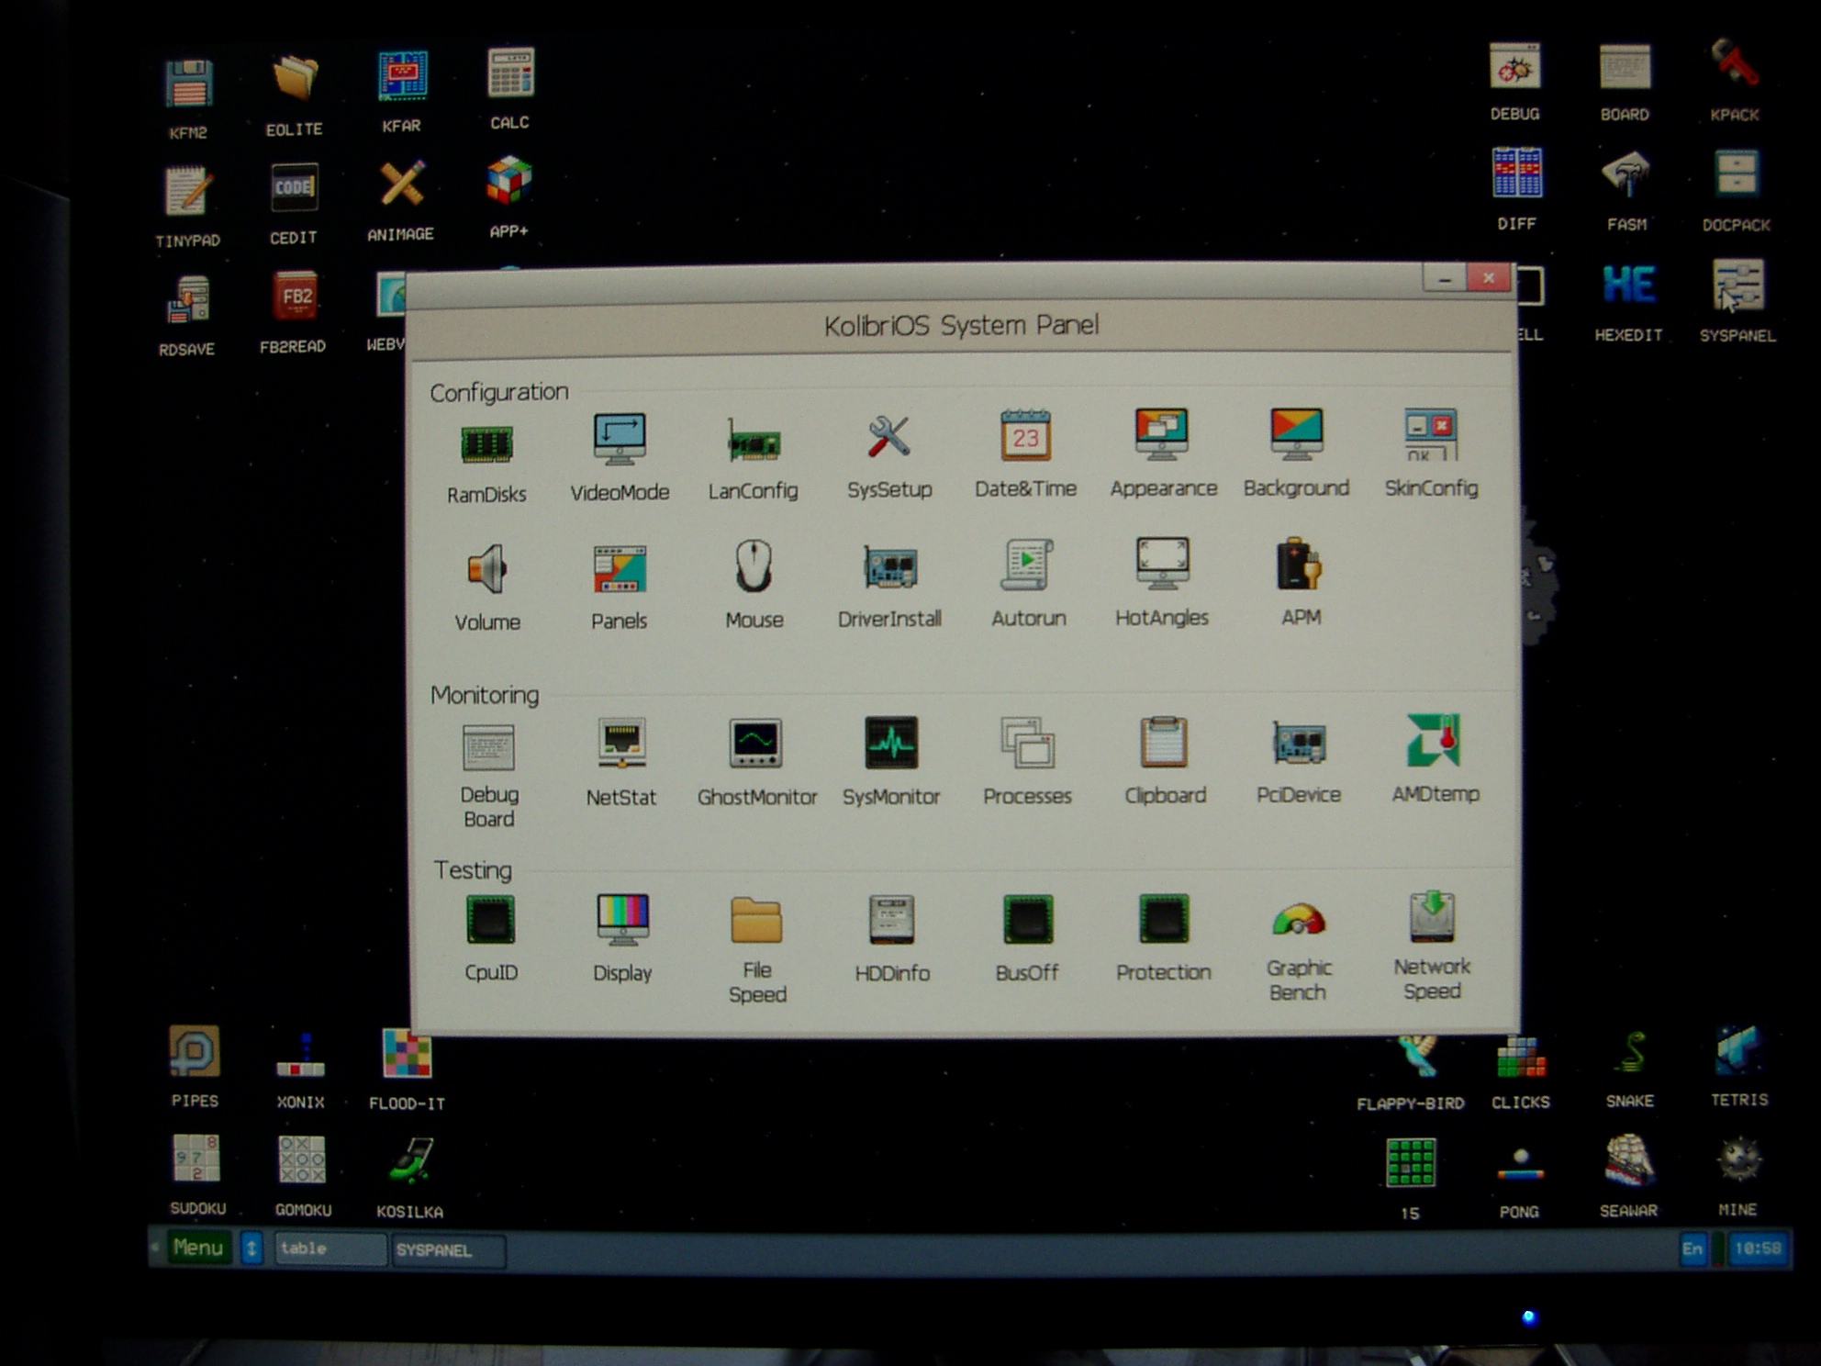Open APM battery icon
Screen dimensions: 1821x1366
click(1299, 563)
